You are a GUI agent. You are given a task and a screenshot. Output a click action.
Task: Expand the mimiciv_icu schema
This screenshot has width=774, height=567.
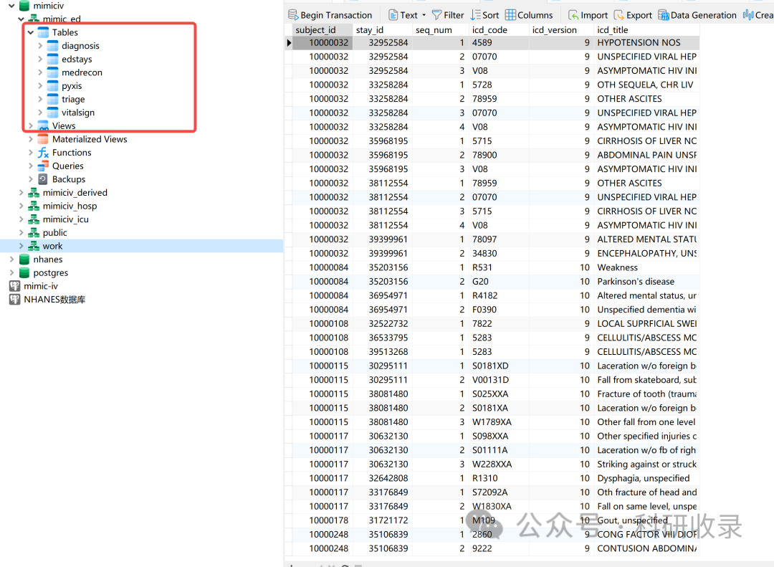(x=21, y=219)
